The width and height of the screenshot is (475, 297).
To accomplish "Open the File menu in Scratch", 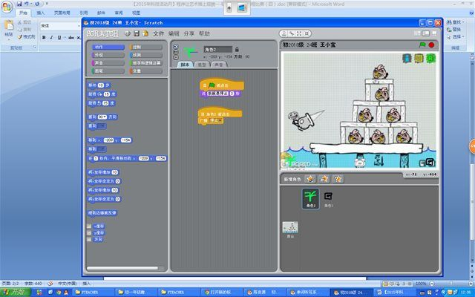I will 158,33.
